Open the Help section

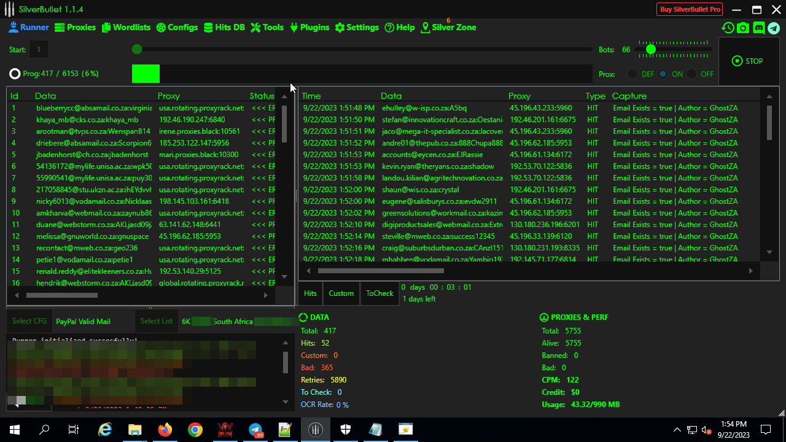[400, 28]
